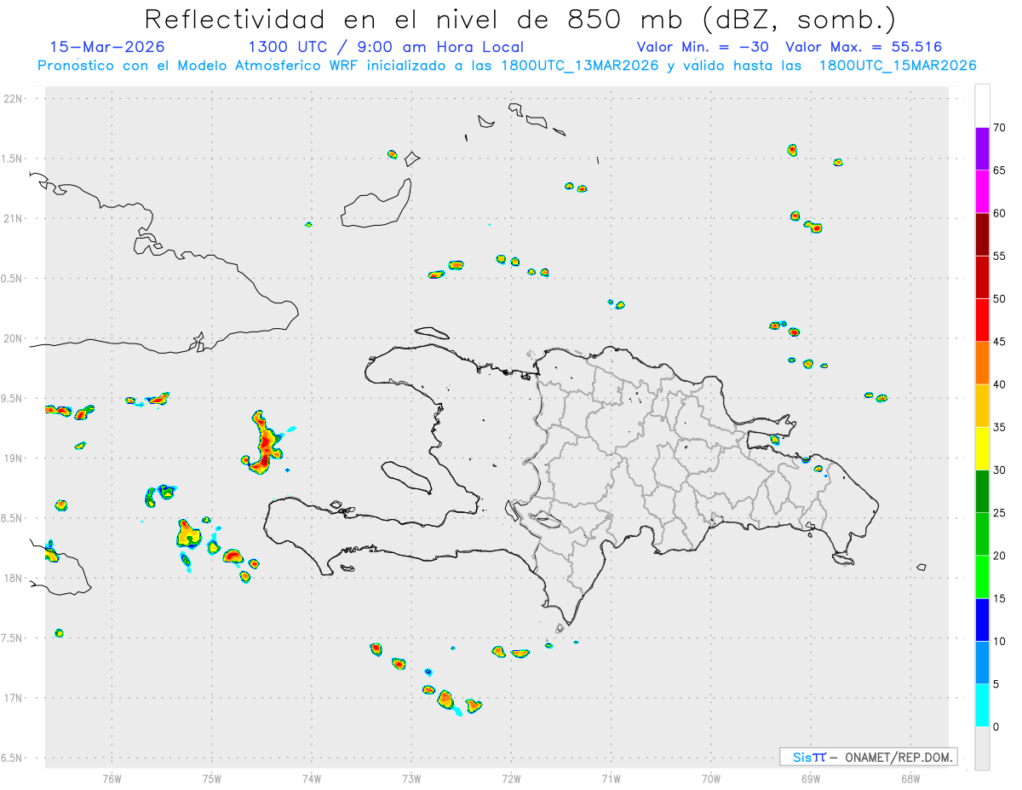Image resolution: width=1022 pixels, height=790 pixels.
Task: Click the '20N' latitude label
Action: [x=14, y=338]
